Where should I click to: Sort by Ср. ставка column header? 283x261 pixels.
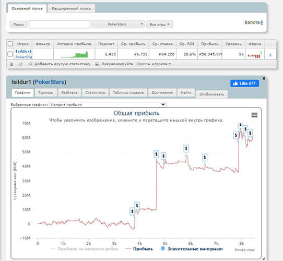coord(162,44)
